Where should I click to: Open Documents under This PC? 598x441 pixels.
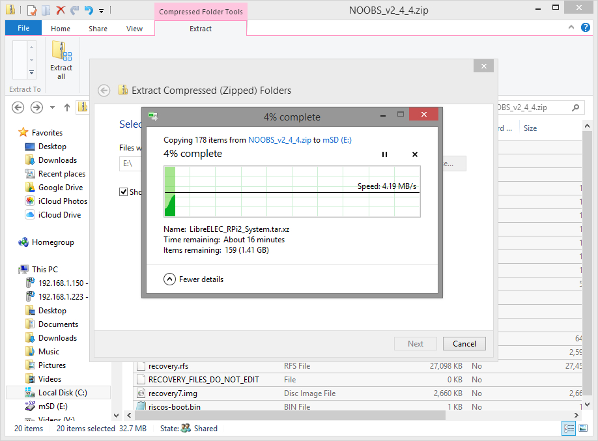58,324
